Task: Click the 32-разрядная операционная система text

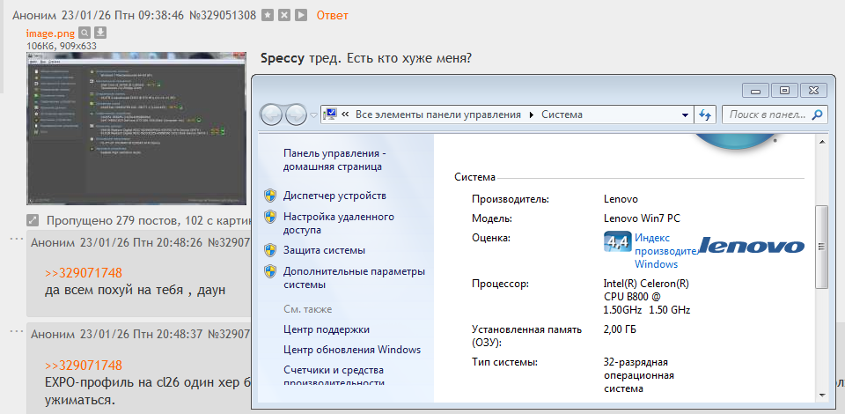Action: coord(639,375)
